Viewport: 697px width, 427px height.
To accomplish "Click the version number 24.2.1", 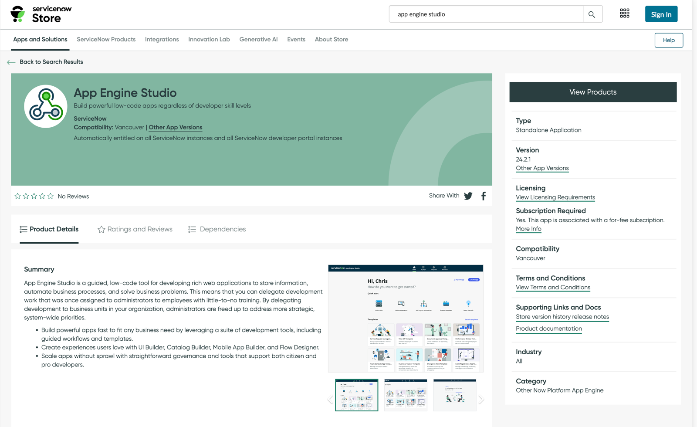I will [523, 159].
